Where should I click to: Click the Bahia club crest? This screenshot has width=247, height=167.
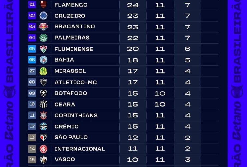point(43,60)
